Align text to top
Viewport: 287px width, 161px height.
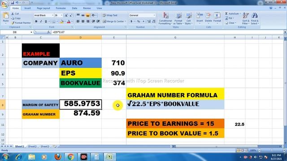click(x=78, y=15)
